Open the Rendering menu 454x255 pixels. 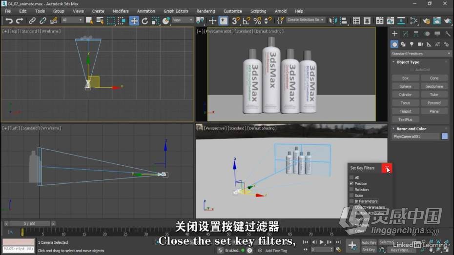coord(206,11)
